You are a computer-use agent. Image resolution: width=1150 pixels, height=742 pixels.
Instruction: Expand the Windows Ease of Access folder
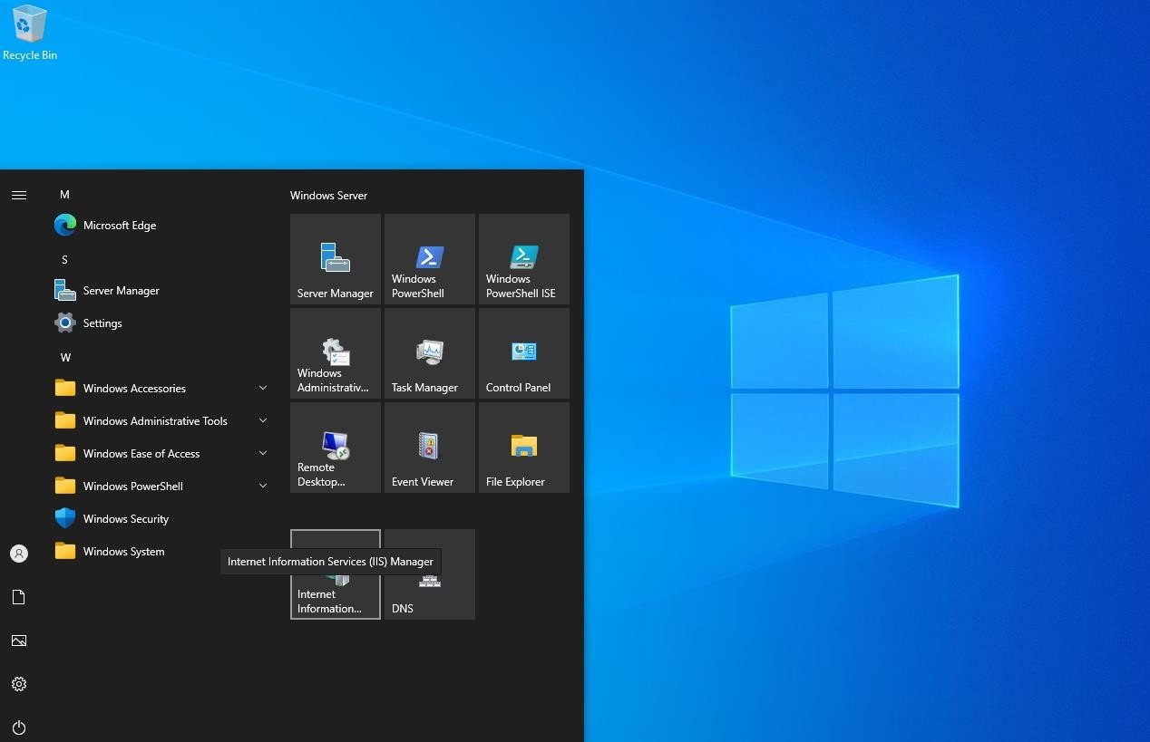pos(161,454)
